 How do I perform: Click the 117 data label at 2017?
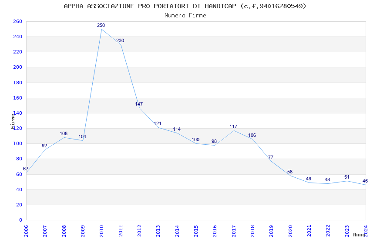pyautogui.click(x=233, y=127)
